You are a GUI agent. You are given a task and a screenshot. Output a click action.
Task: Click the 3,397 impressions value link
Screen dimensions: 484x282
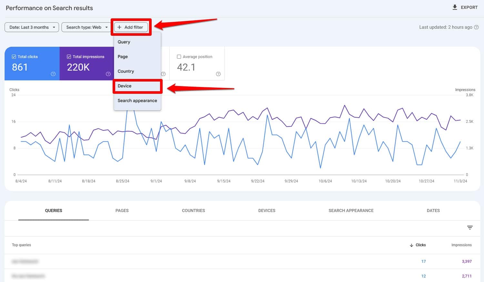pyautogui.click(x=466, y=261)
